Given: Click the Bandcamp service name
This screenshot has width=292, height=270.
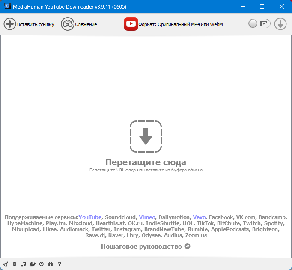Looking at the screenshot, I should 272,217.
